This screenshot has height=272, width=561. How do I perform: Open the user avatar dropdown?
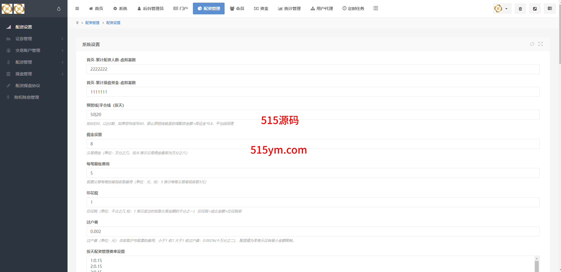tap(502, 9)
